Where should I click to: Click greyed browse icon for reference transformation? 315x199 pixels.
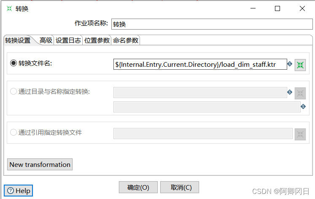coord(300,134)
